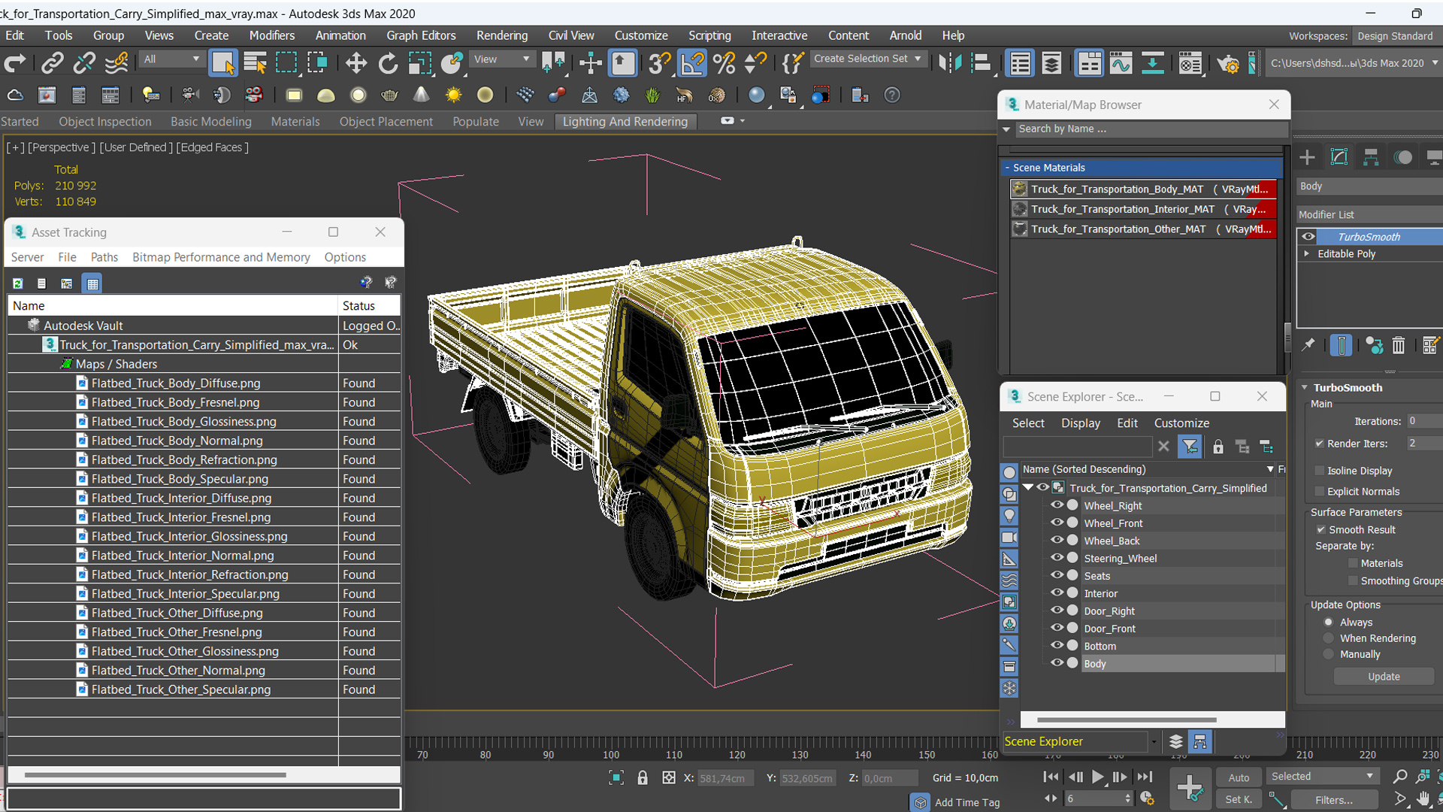Screen dimensions: 1443x812
Task: Click the Unlink selection icon
Action: point(84,63)
